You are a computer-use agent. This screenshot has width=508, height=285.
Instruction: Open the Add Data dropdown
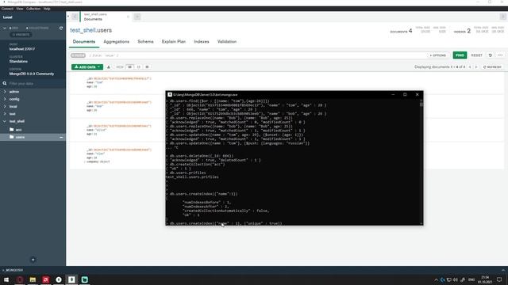click(x=87, y=66)
